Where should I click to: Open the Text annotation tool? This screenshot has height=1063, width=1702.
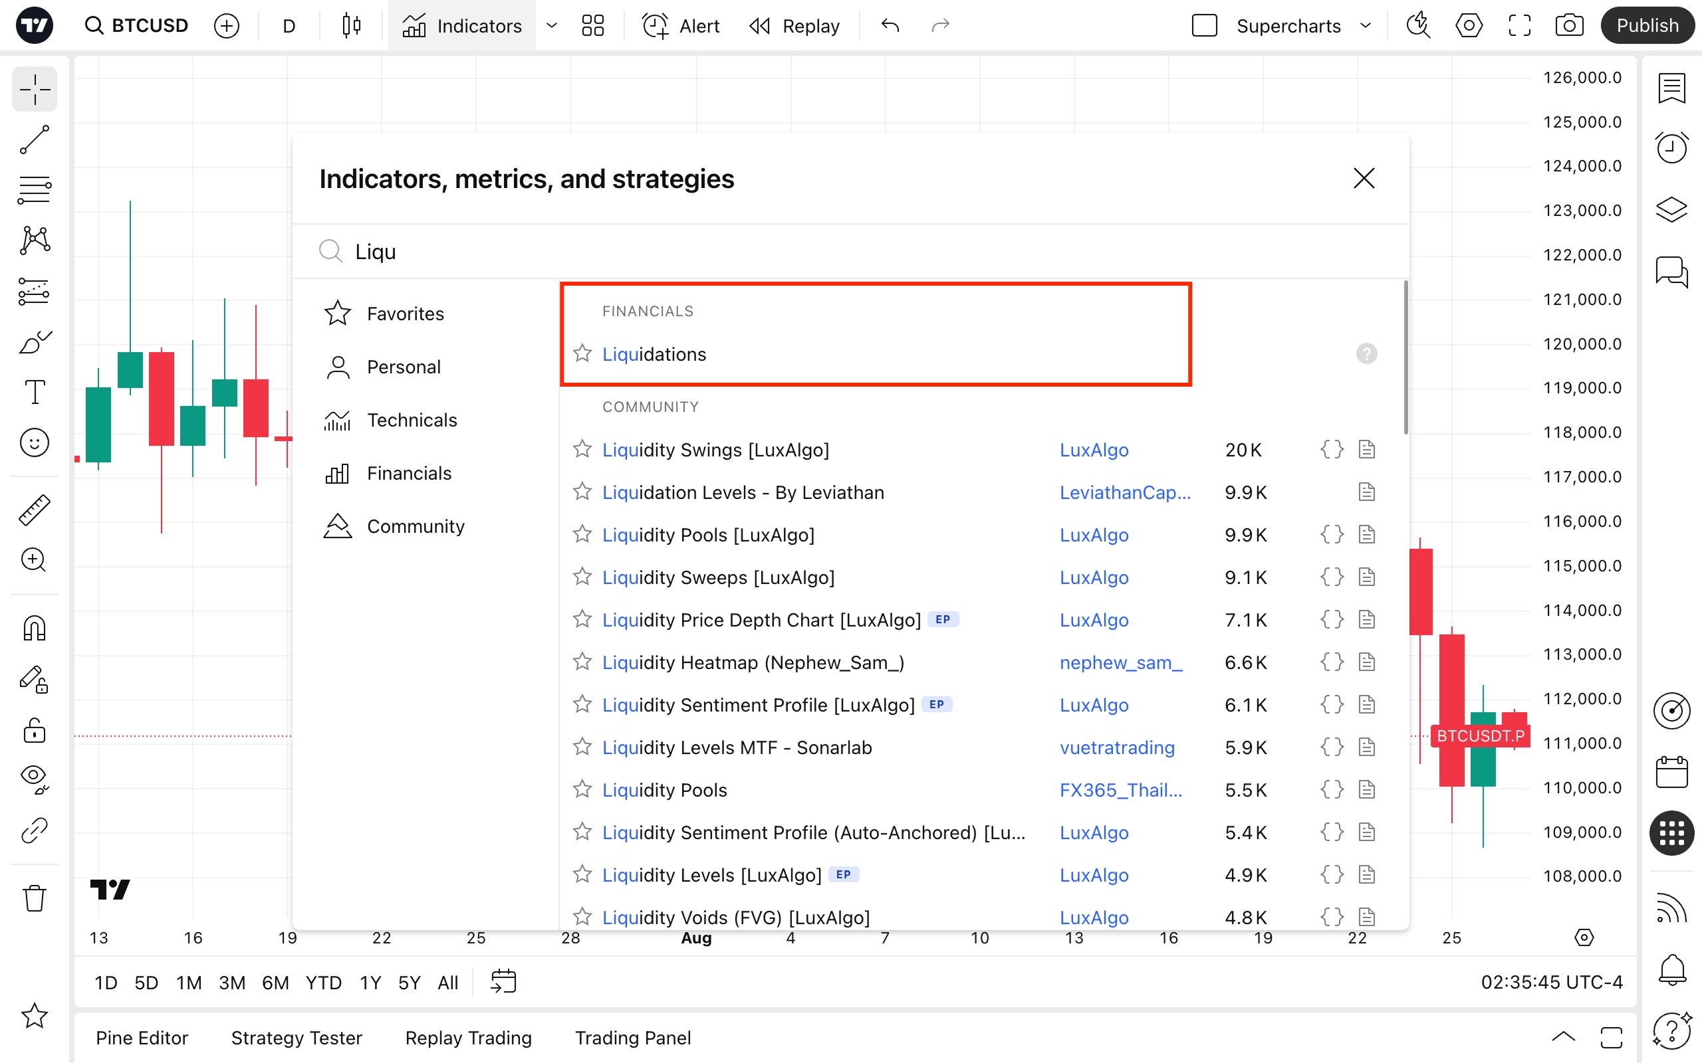(x=34, y=391)
